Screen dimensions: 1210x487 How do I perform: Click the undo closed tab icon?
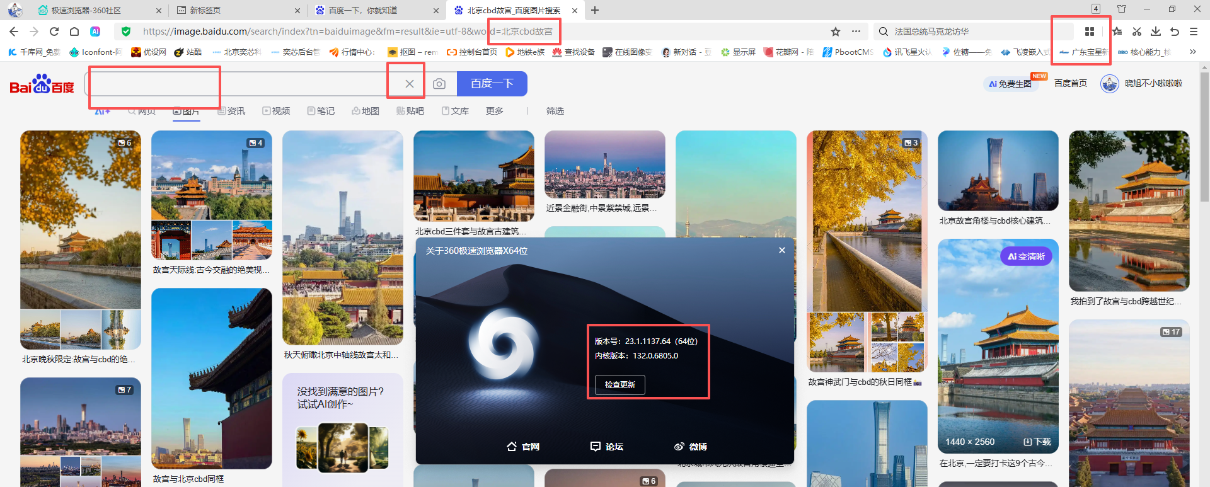click(1175, 32)
